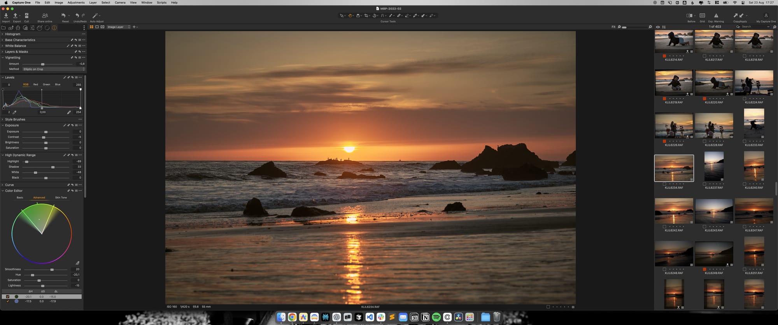Image resolution: width=778 pixels, height=325 pixels.
Task: Open the Scripts menu
Action: click(161, 2)
